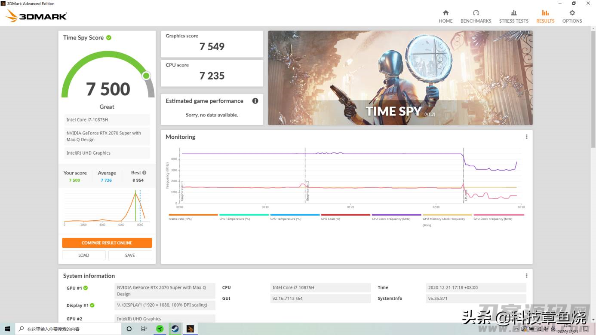Open the BENCHMARKS section

pyautogui.click(x=476, y=16)
